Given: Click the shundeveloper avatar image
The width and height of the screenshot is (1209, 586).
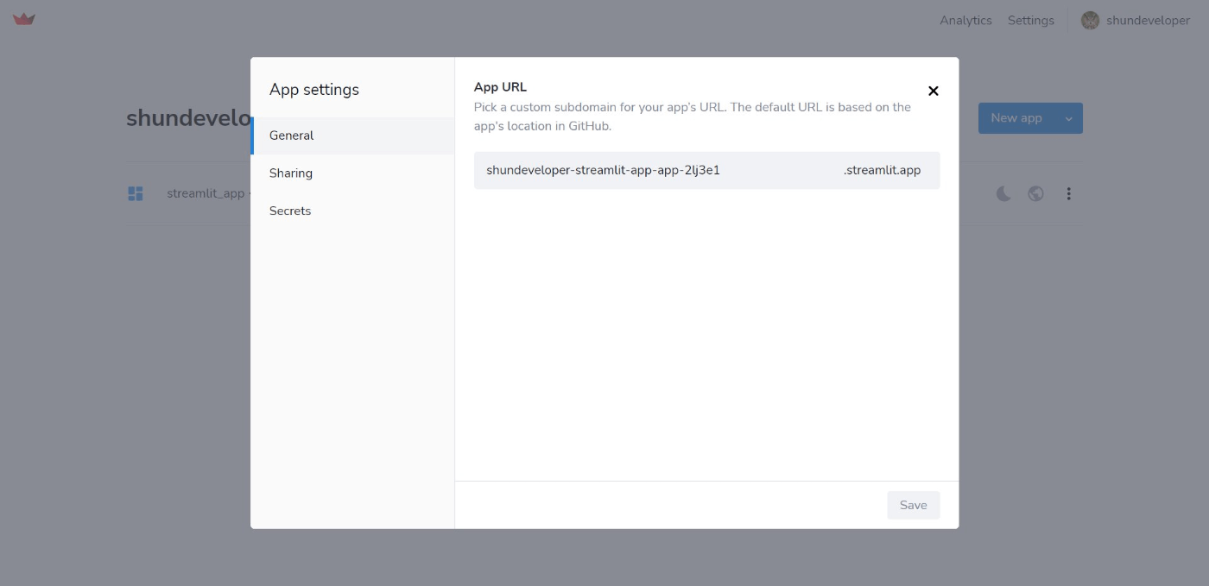Looking at the screenshot, I should coord(1090,21).
